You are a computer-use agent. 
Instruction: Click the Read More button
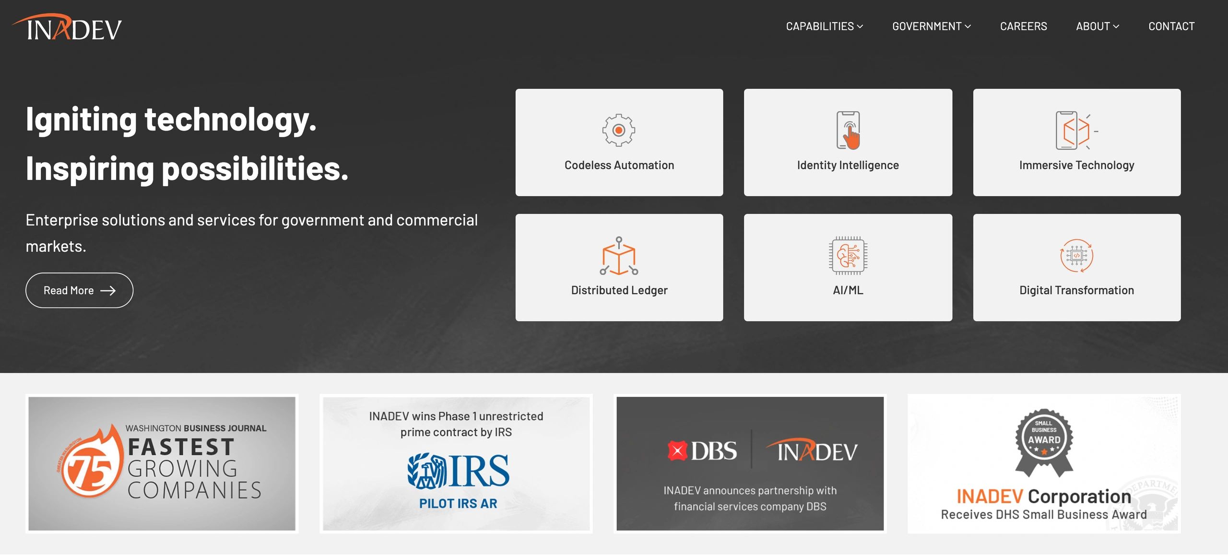(x=79, y=291)
